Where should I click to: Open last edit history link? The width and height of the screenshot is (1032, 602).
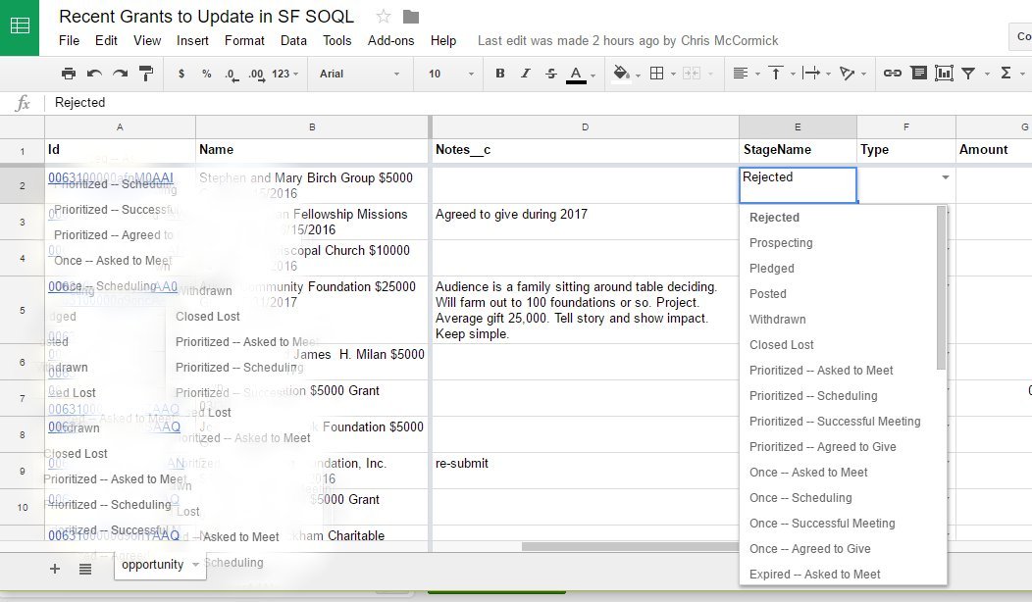(628, 41)
